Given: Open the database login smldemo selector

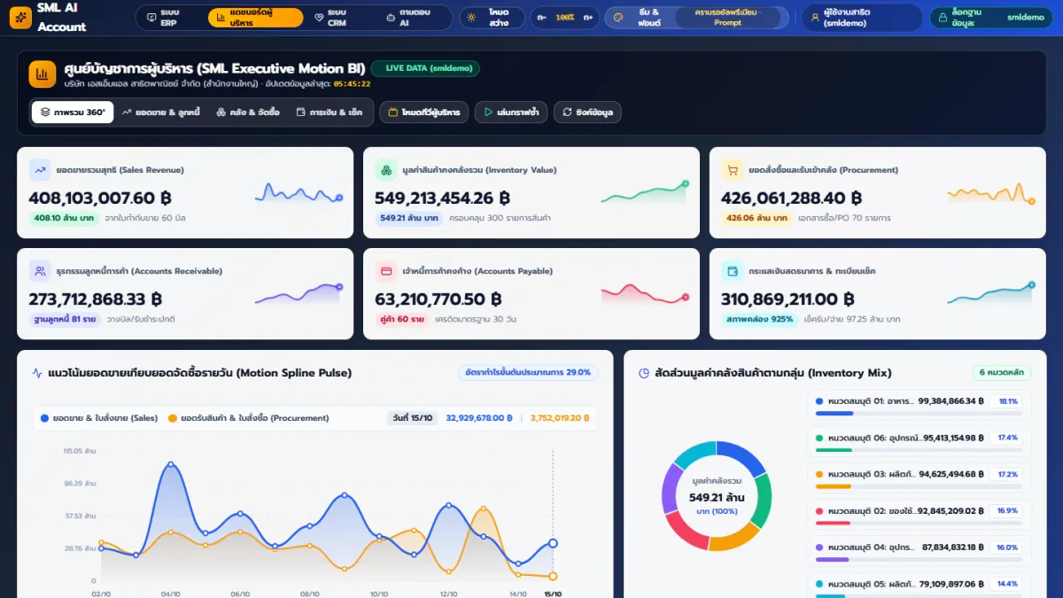Looking at the screenshot, I should pos(991,18).
